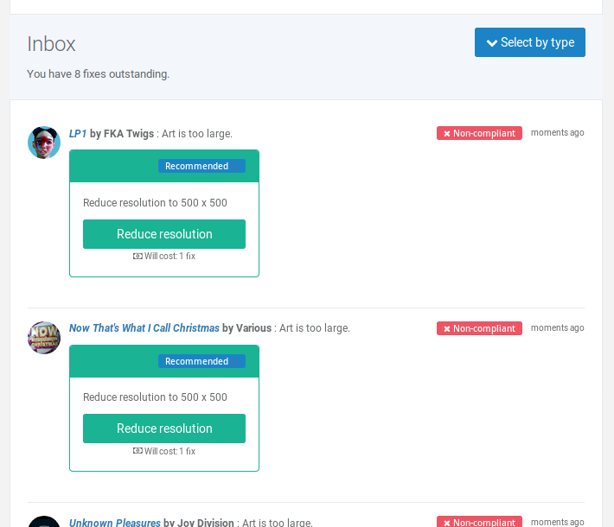
Task: Click Recommended badge in LP1 card
Action: 201,166
